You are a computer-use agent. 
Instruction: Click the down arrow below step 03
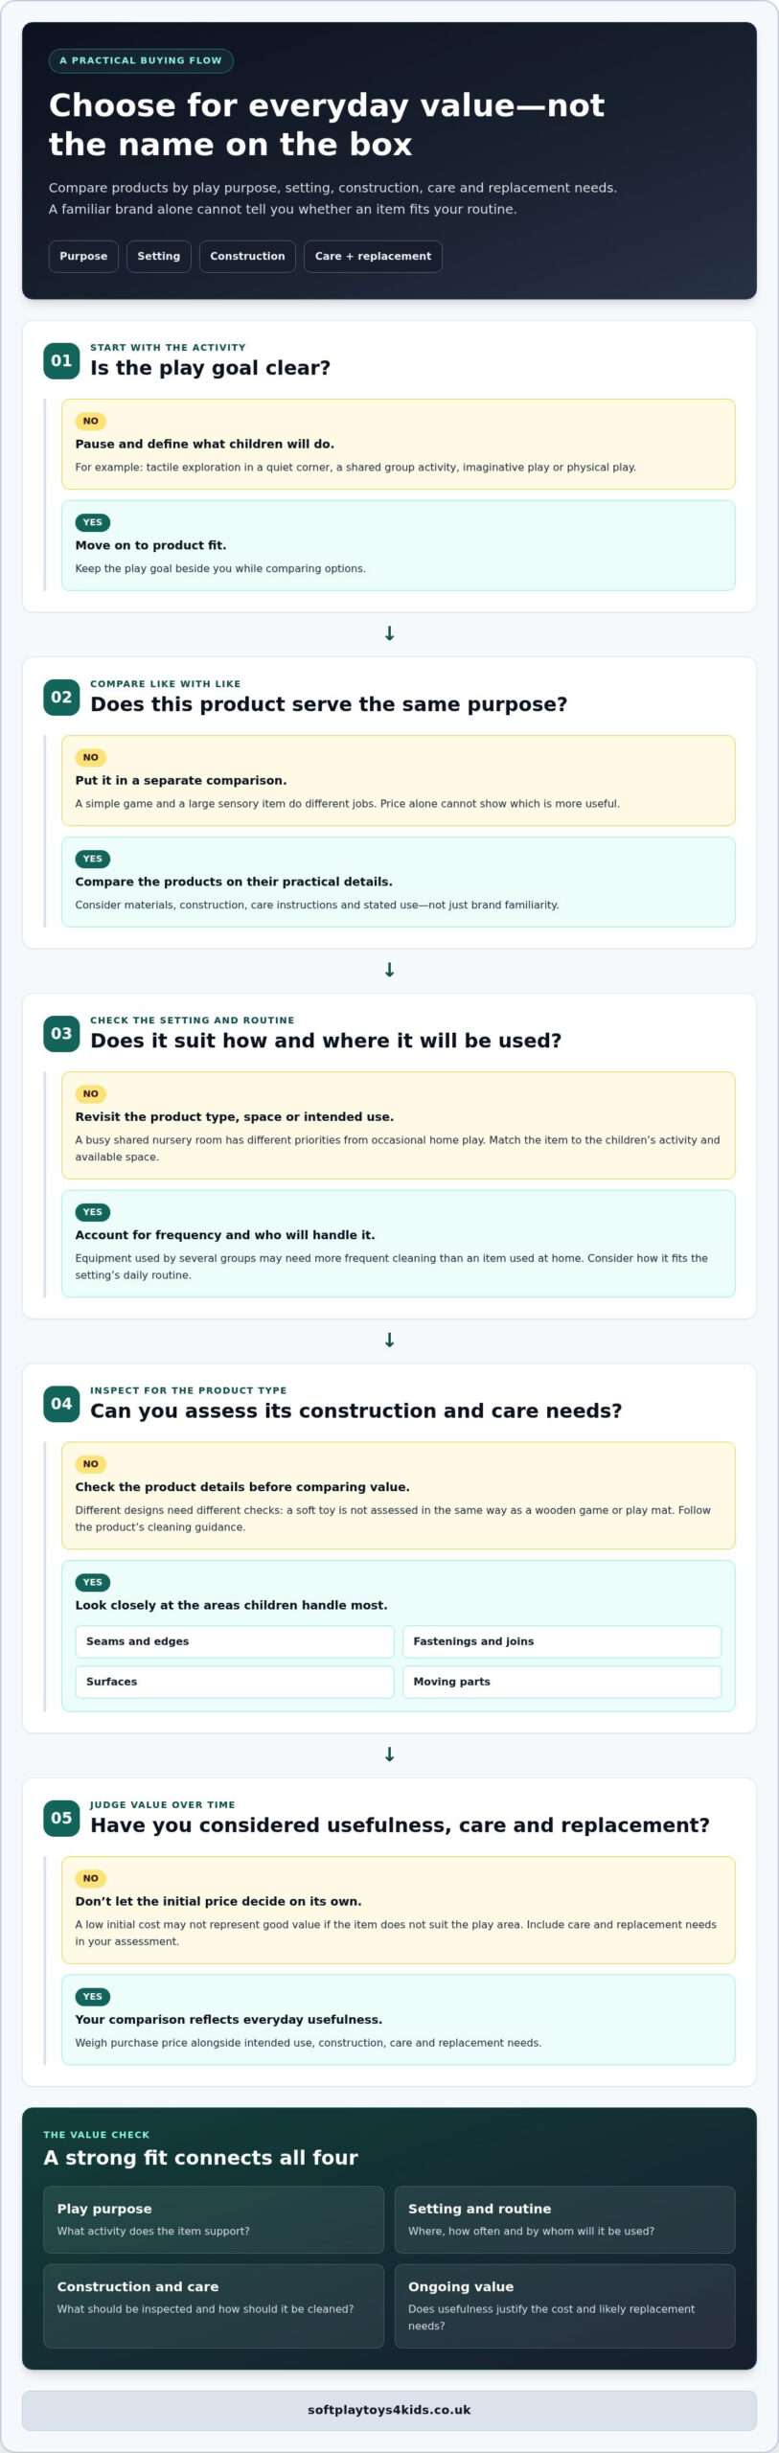coord(389,1340)
